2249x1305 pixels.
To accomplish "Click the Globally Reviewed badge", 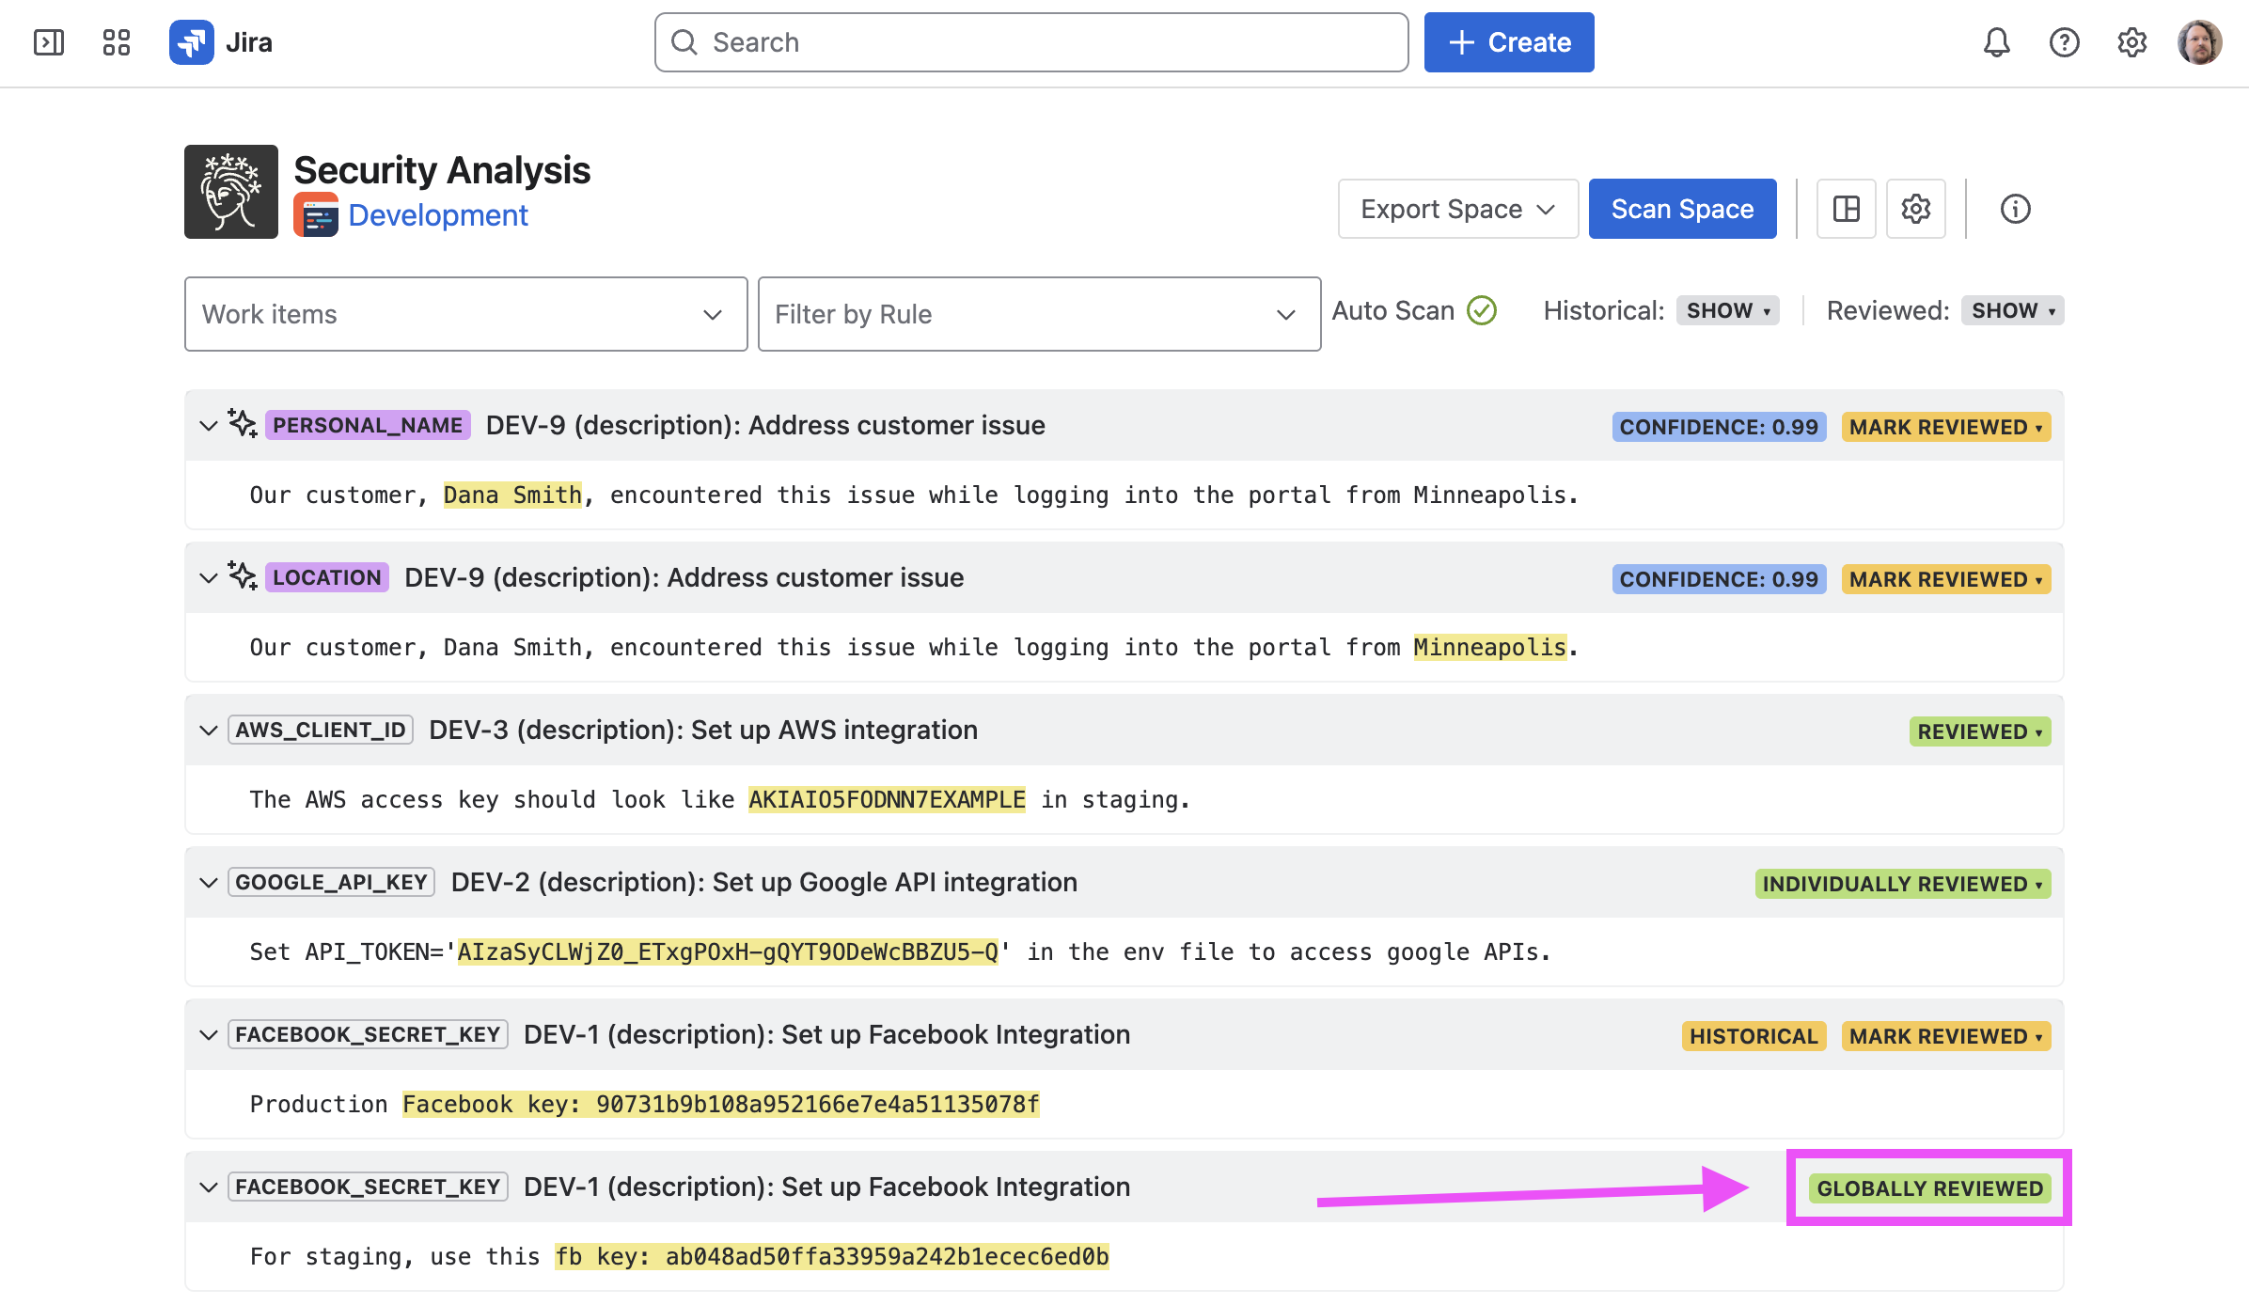I will (1929, 1188).
